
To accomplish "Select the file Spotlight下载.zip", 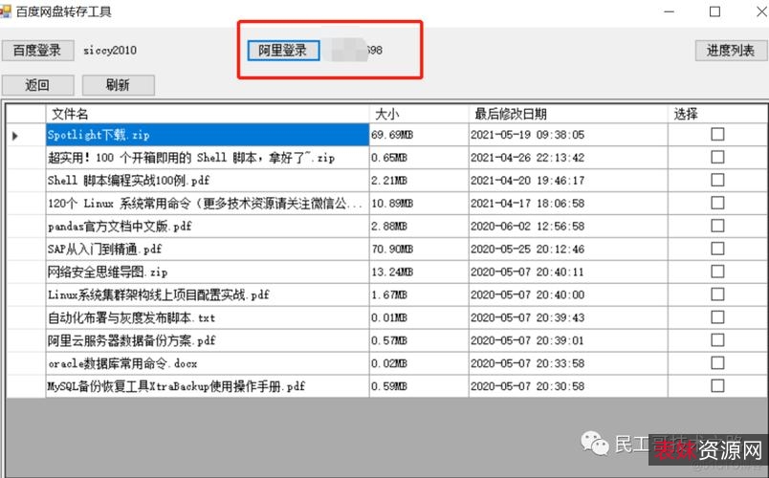I will click(x=208, y=135).
